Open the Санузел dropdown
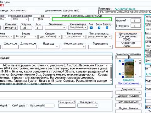The image size is (151, 113). coord(50,37)
